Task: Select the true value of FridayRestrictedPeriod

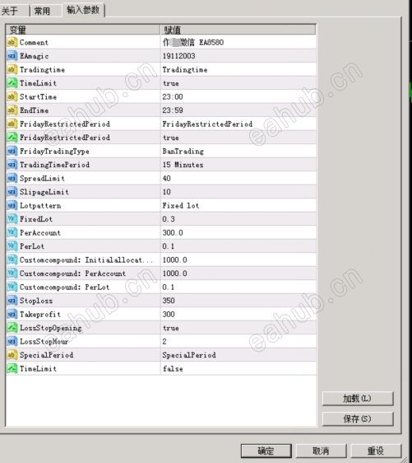Action: coord(171,138)
